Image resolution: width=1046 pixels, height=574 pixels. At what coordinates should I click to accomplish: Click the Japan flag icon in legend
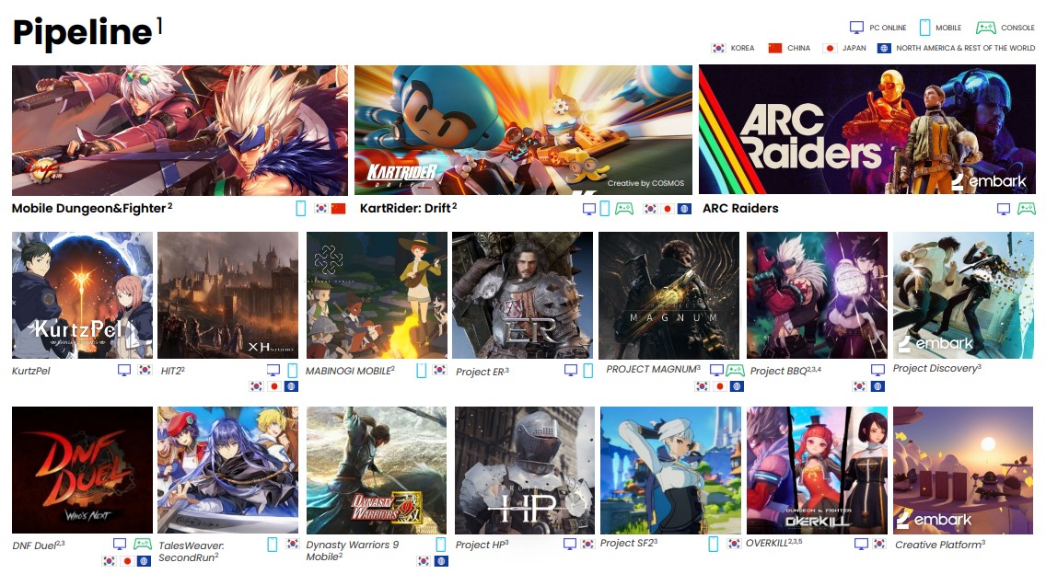tap(830, 48)
